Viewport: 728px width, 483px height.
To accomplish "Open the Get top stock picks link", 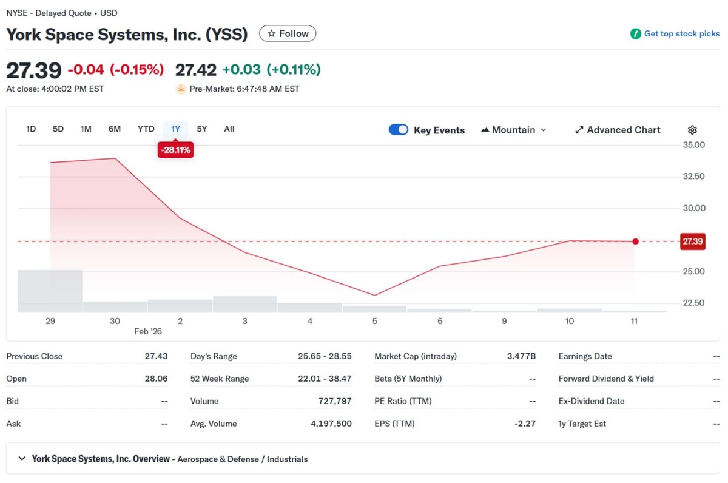I will 681,34.
